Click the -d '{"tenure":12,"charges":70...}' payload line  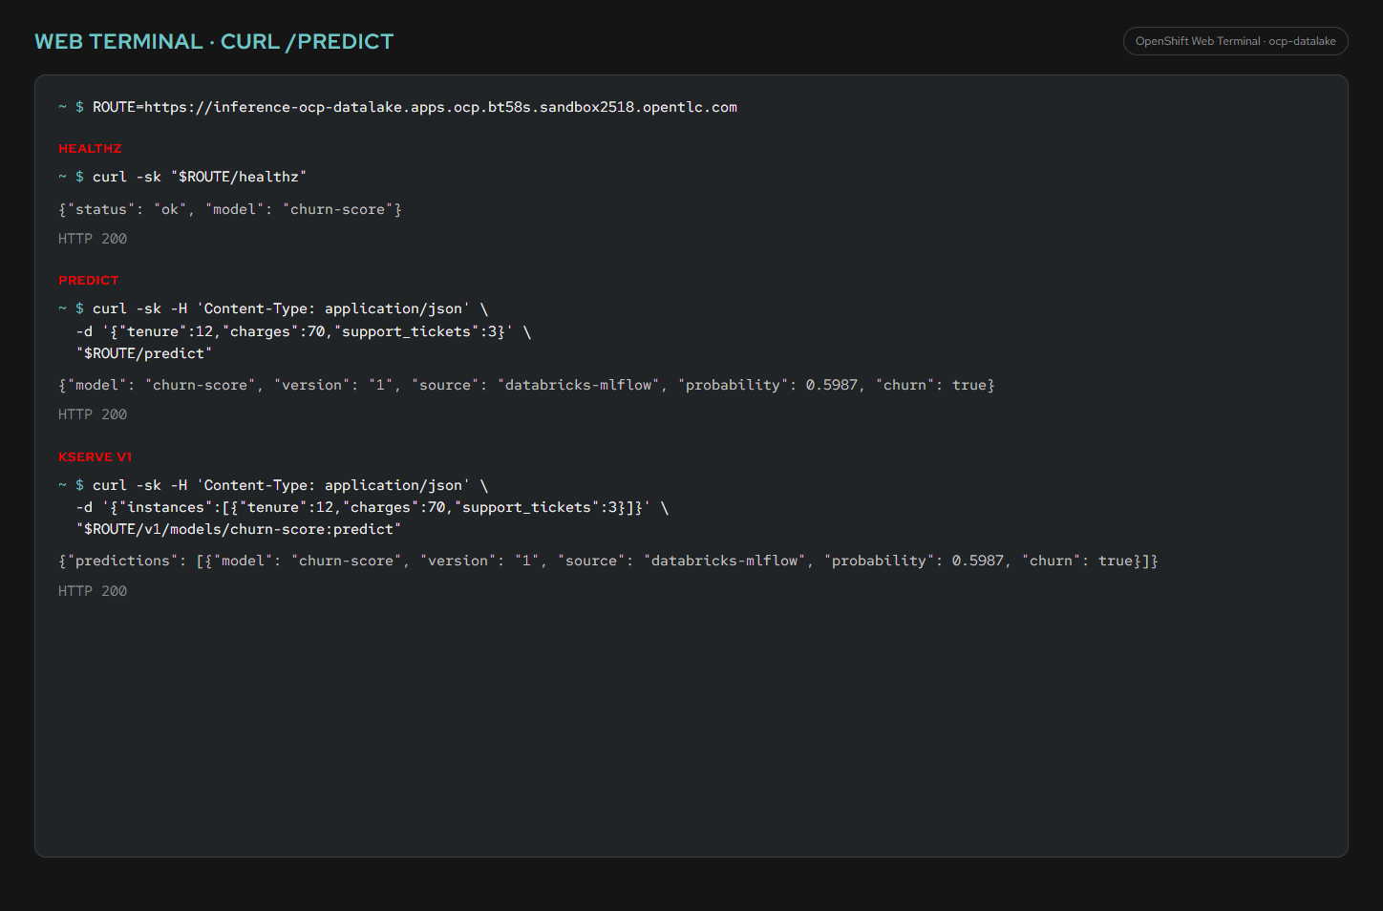tap(304, 331)
